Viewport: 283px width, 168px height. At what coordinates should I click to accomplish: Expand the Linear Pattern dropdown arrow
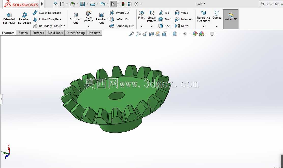pyautogui.click(x=152, y=26)
